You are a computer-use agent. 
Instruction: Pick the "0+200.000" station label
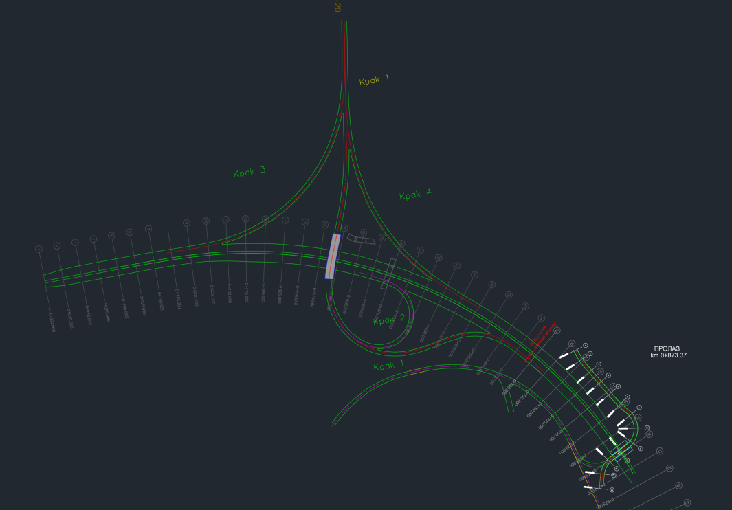click(x=196, y=296)
